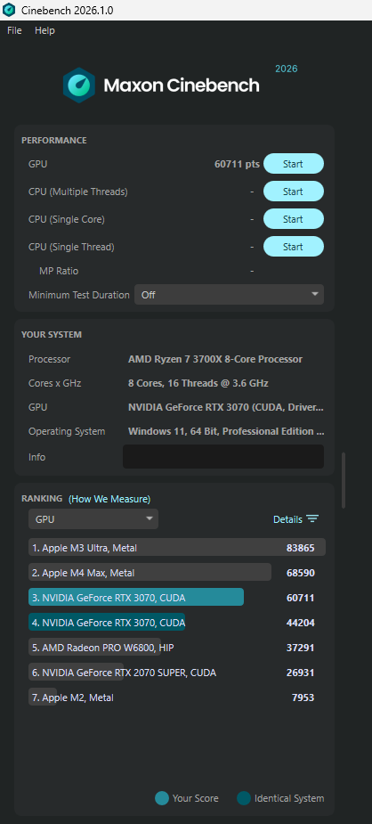
Task: Open the File menu
Action: point(15,30)
